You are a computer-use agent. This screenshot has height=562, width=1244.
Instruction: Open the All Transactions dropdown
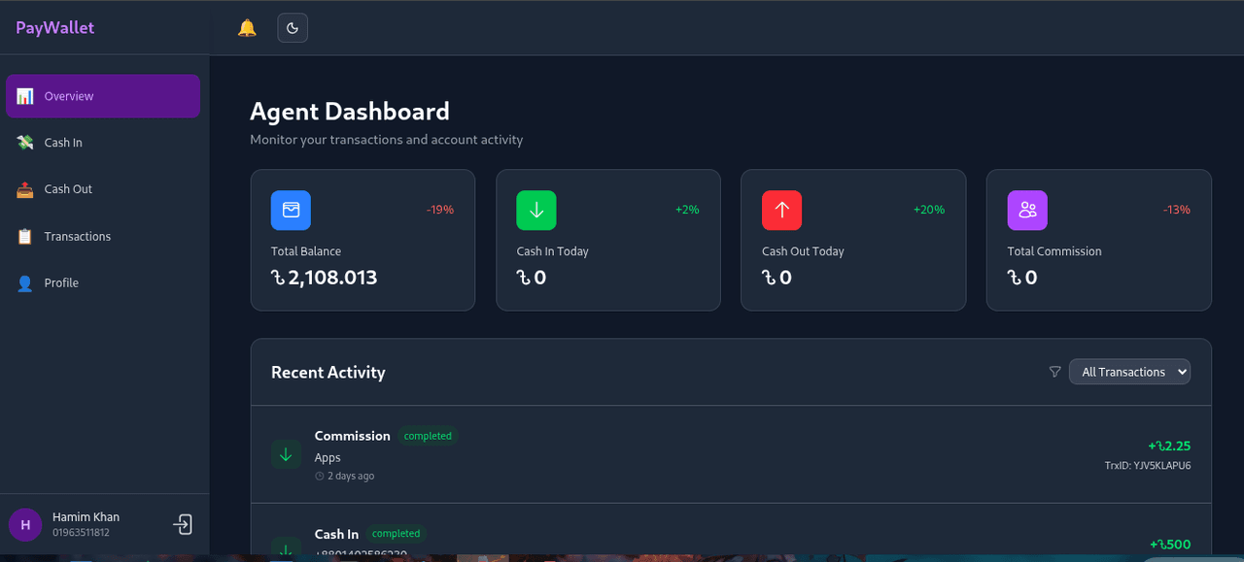[x=1129, y=372]
